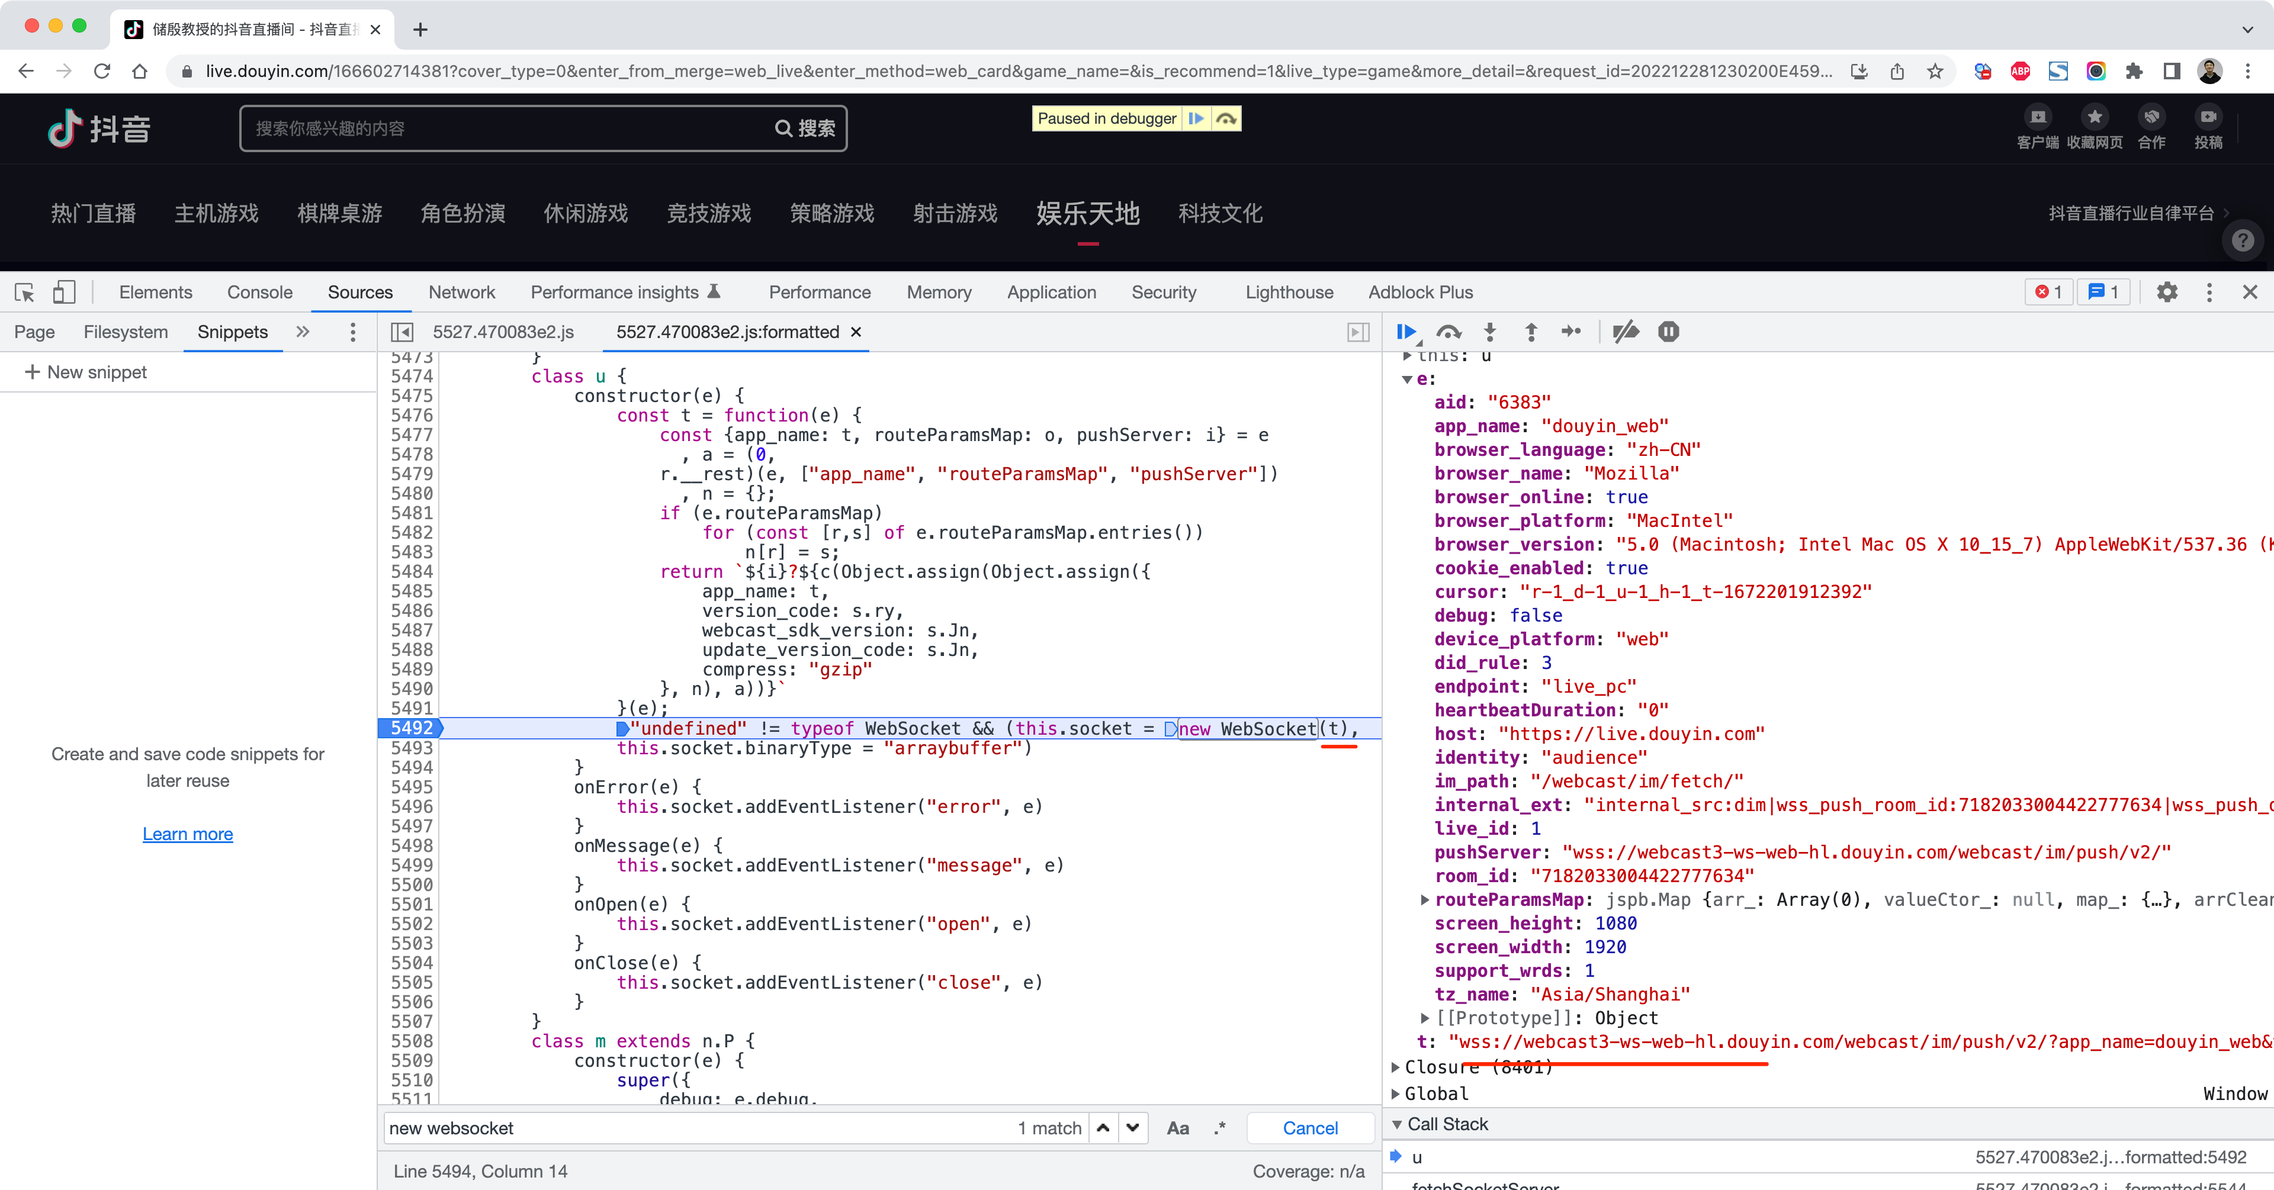Switch to the Lighthouse tab
The image size is (2274, 1190).
click(x=1289, y=292)
